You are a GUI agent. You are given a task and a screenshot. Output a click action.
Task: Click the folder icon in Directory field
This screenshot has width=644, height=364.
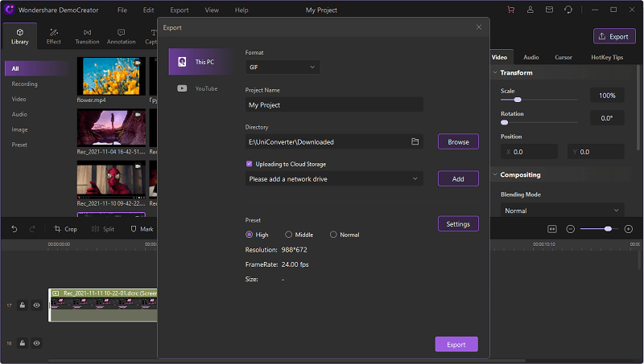coord(415,141)
